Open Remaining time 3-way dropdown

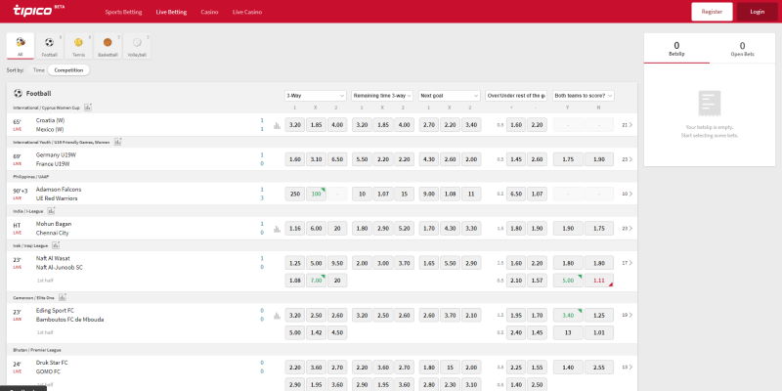382,95
